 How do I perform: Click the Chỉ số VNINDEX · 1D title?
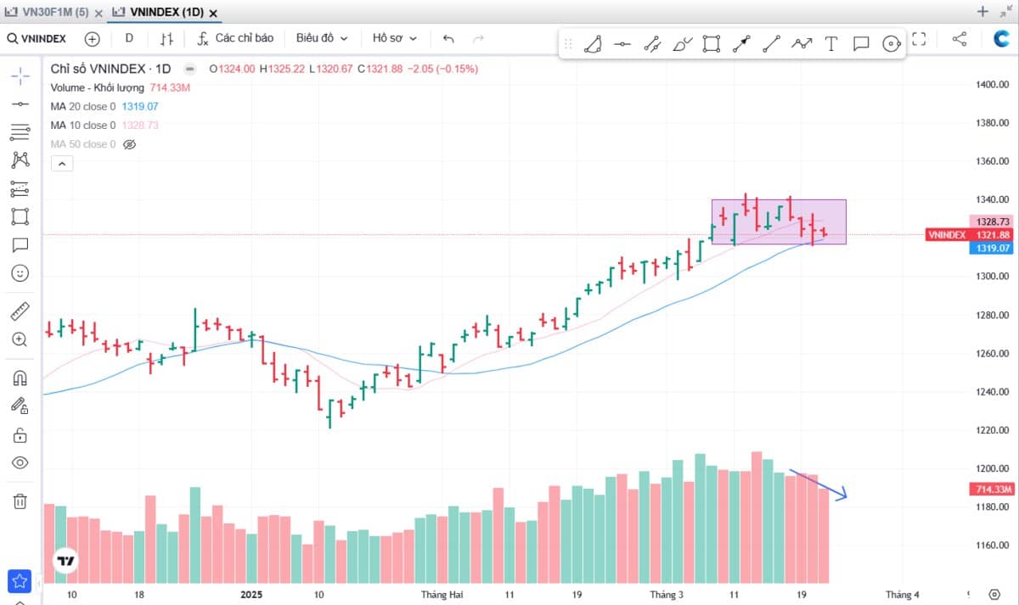[x=110, y=69]
